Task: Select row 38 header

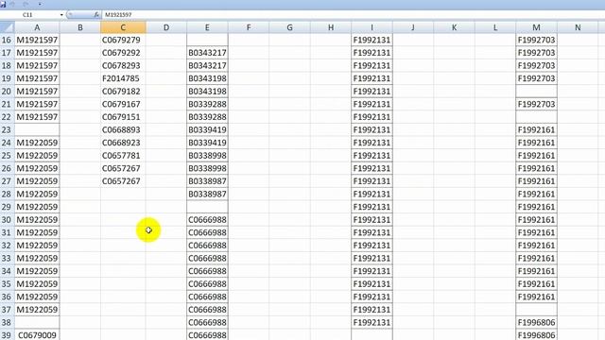Action: point(7,322)
